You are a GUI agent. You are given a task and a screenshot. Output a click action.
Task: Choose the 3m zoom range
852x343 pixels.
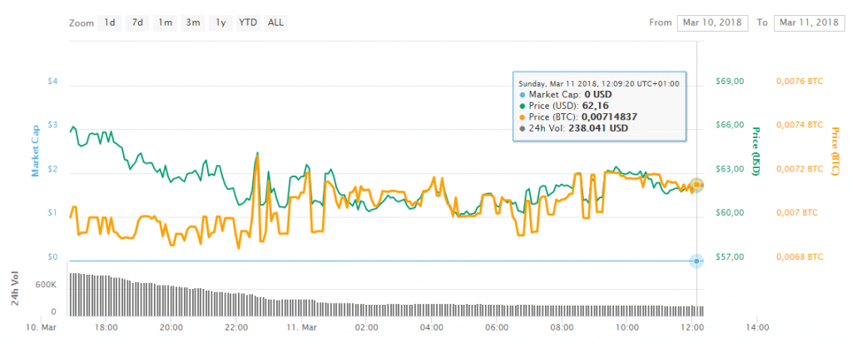[x=193, y=22]
